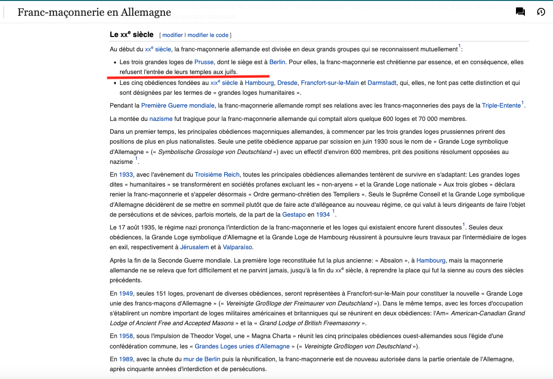Open the Première Guerre mondiale link
This screenshot has height=379, width=553.
[178, 106]
